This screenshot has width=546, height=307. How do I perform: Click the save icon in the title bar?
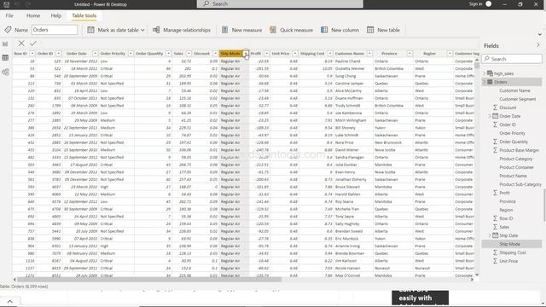pyautogui.click(x=6, y=4)
